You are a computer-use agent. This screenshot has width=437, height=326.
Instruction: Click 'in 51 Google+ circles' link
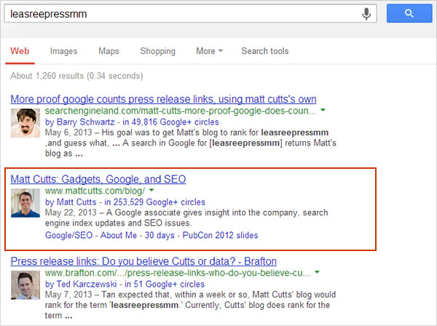(165, 284)
